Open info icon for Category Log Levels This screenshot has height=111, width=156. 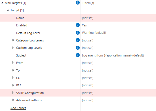pos(78,40)
